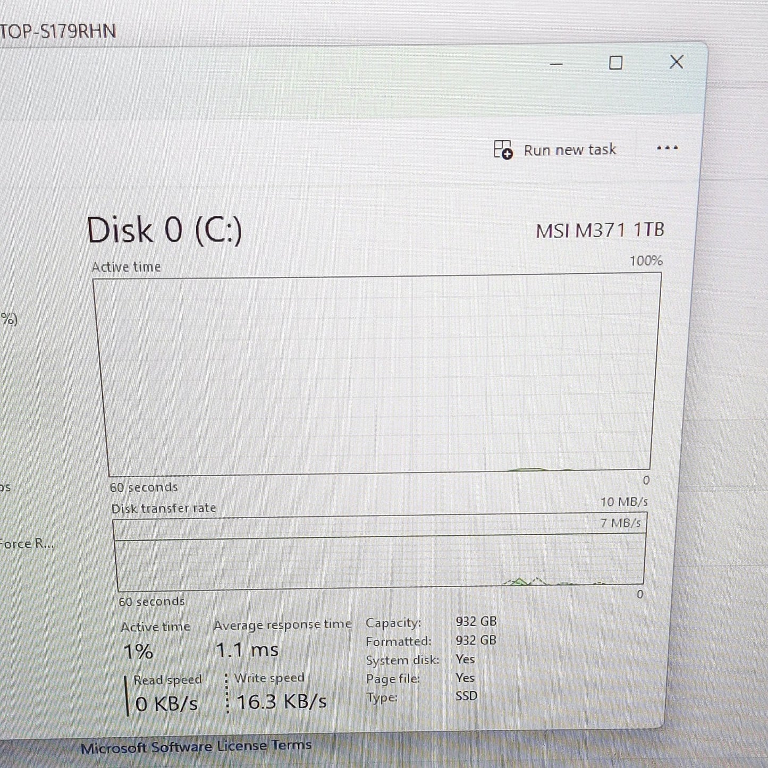Click inside the Active time graph
Viewport: 768px width, 768px height.
(378, 374)
